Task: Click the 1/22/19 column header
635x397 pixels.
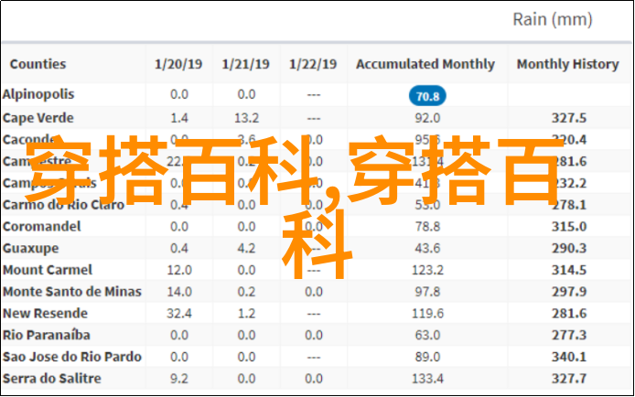Action: click(314, 64)
